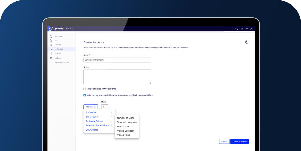Expand the Time and Place Criteria submenu

coord(98,126)
